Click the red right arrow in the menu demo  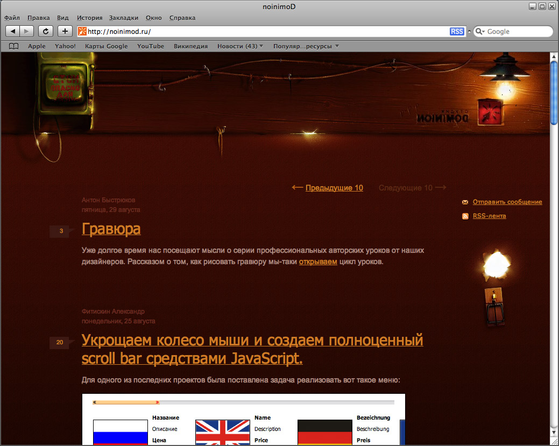pos(157,402)
